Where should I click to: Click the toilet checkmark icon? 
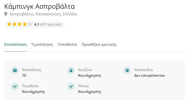15,87
